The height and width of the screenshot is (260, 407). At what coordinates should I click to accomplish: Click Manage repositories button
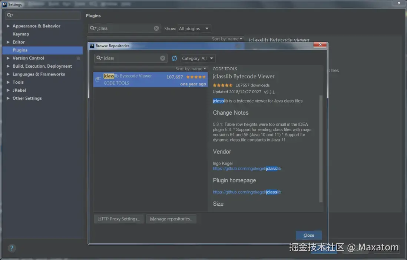click(171, 219)
